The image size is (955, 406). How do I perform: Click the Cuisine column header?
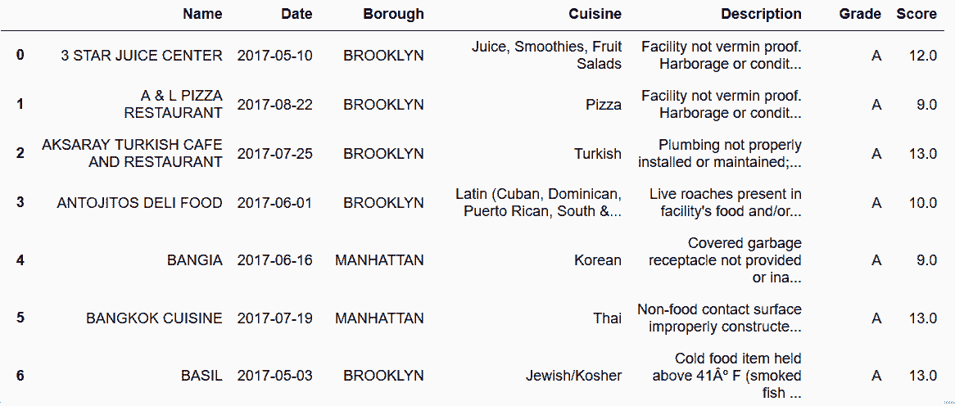click(595, 15)
